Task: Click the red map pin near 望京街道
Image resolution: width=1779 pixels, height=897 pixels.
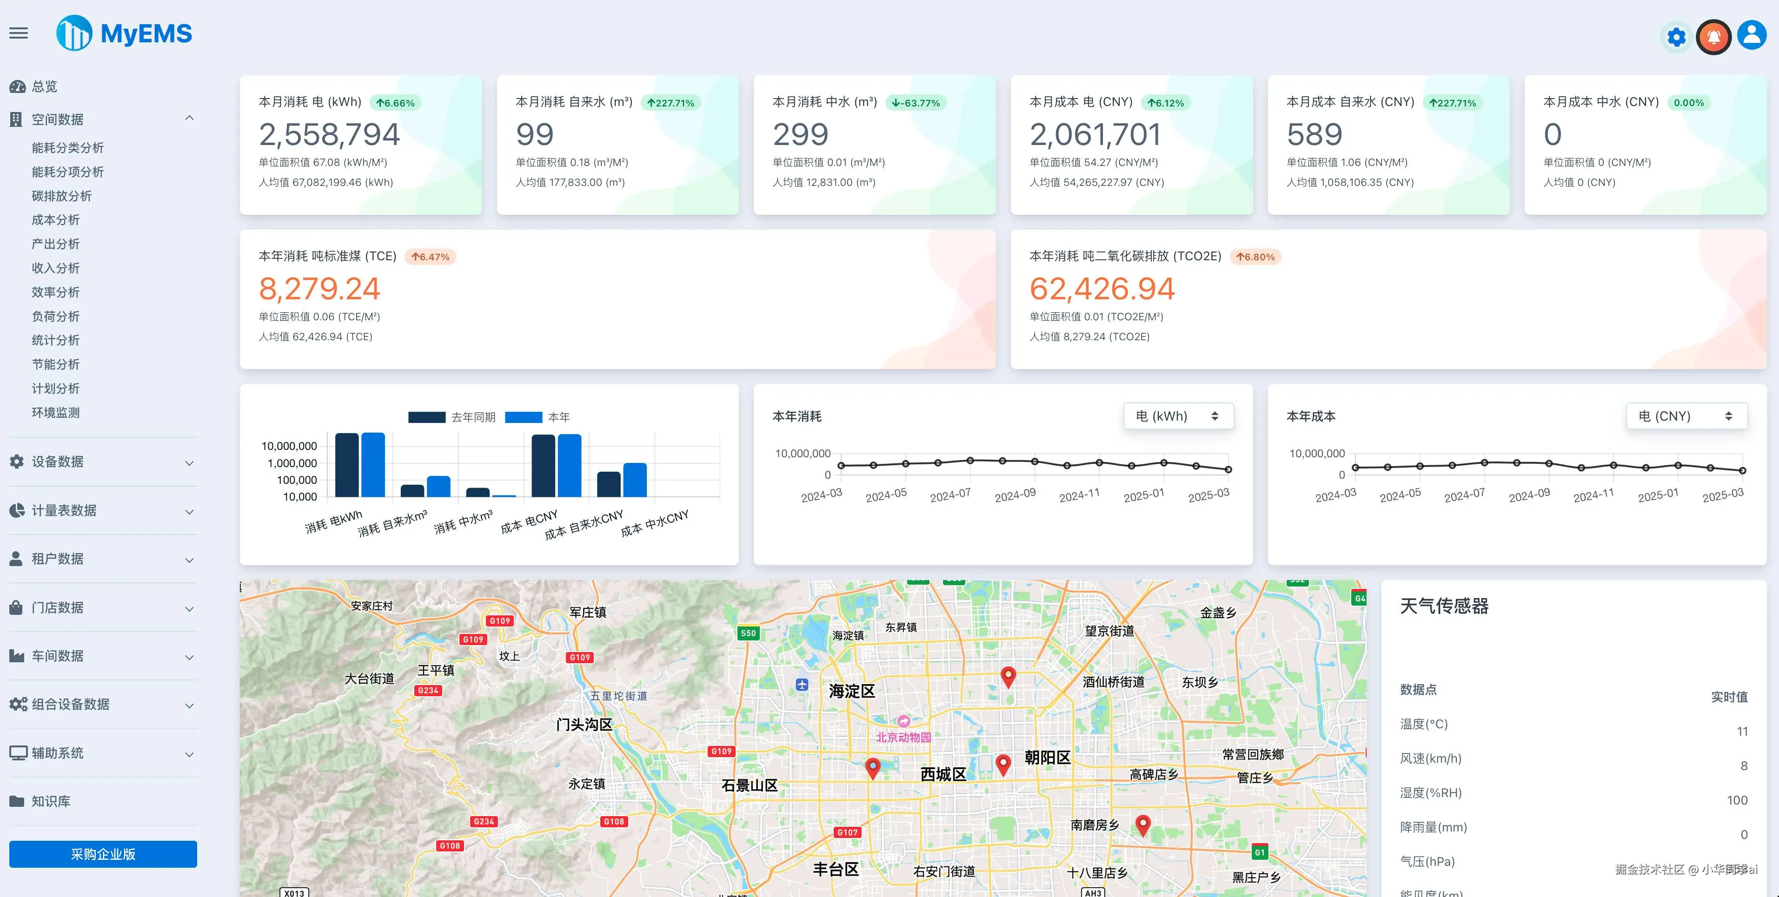Action: (x=1008, y=676)
